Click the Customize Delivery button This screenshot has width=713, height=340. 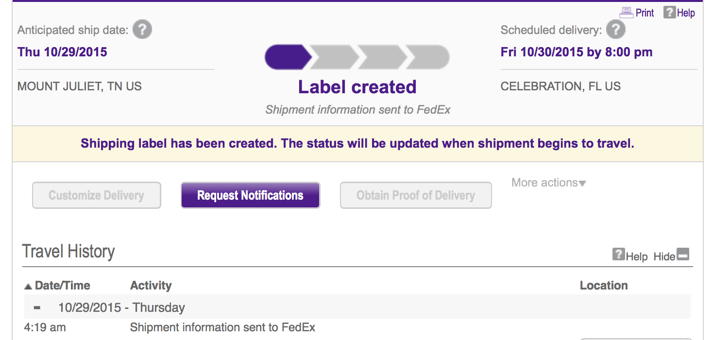point(96,195)
